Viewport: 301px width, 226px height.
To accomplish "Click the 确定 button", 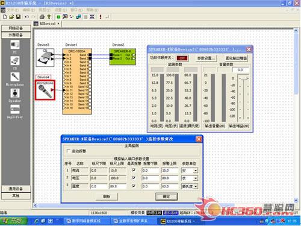I will [166, 196].
